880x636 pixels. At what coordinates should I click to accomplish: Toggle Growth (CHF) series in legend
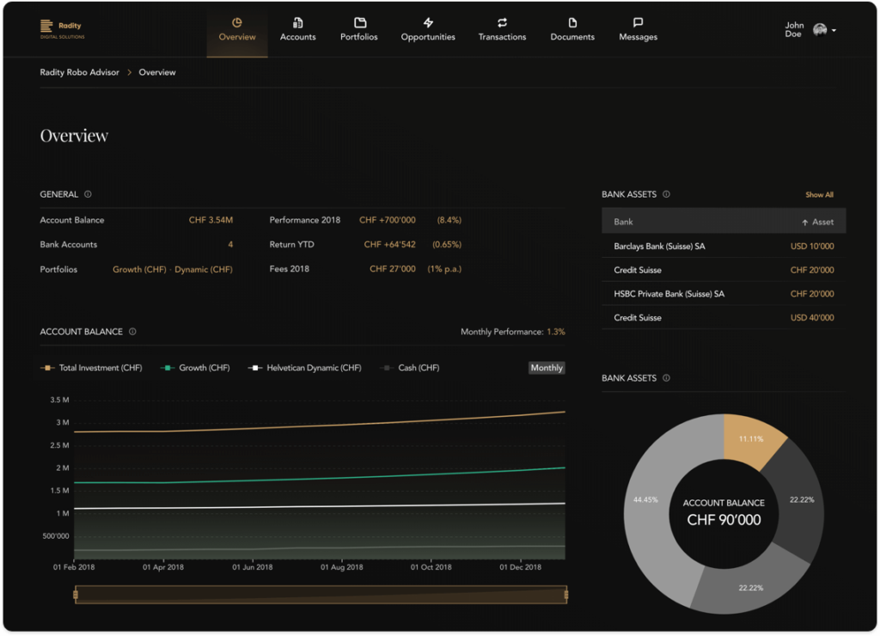pos(197,368)
